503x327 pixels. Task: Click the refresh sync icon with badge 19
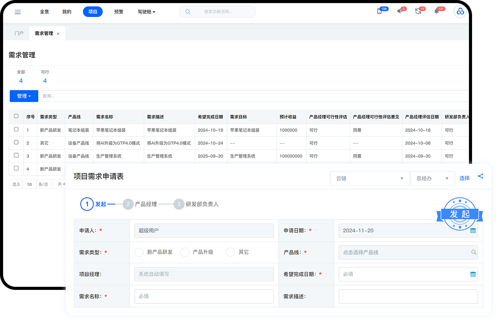click(418, 12)
